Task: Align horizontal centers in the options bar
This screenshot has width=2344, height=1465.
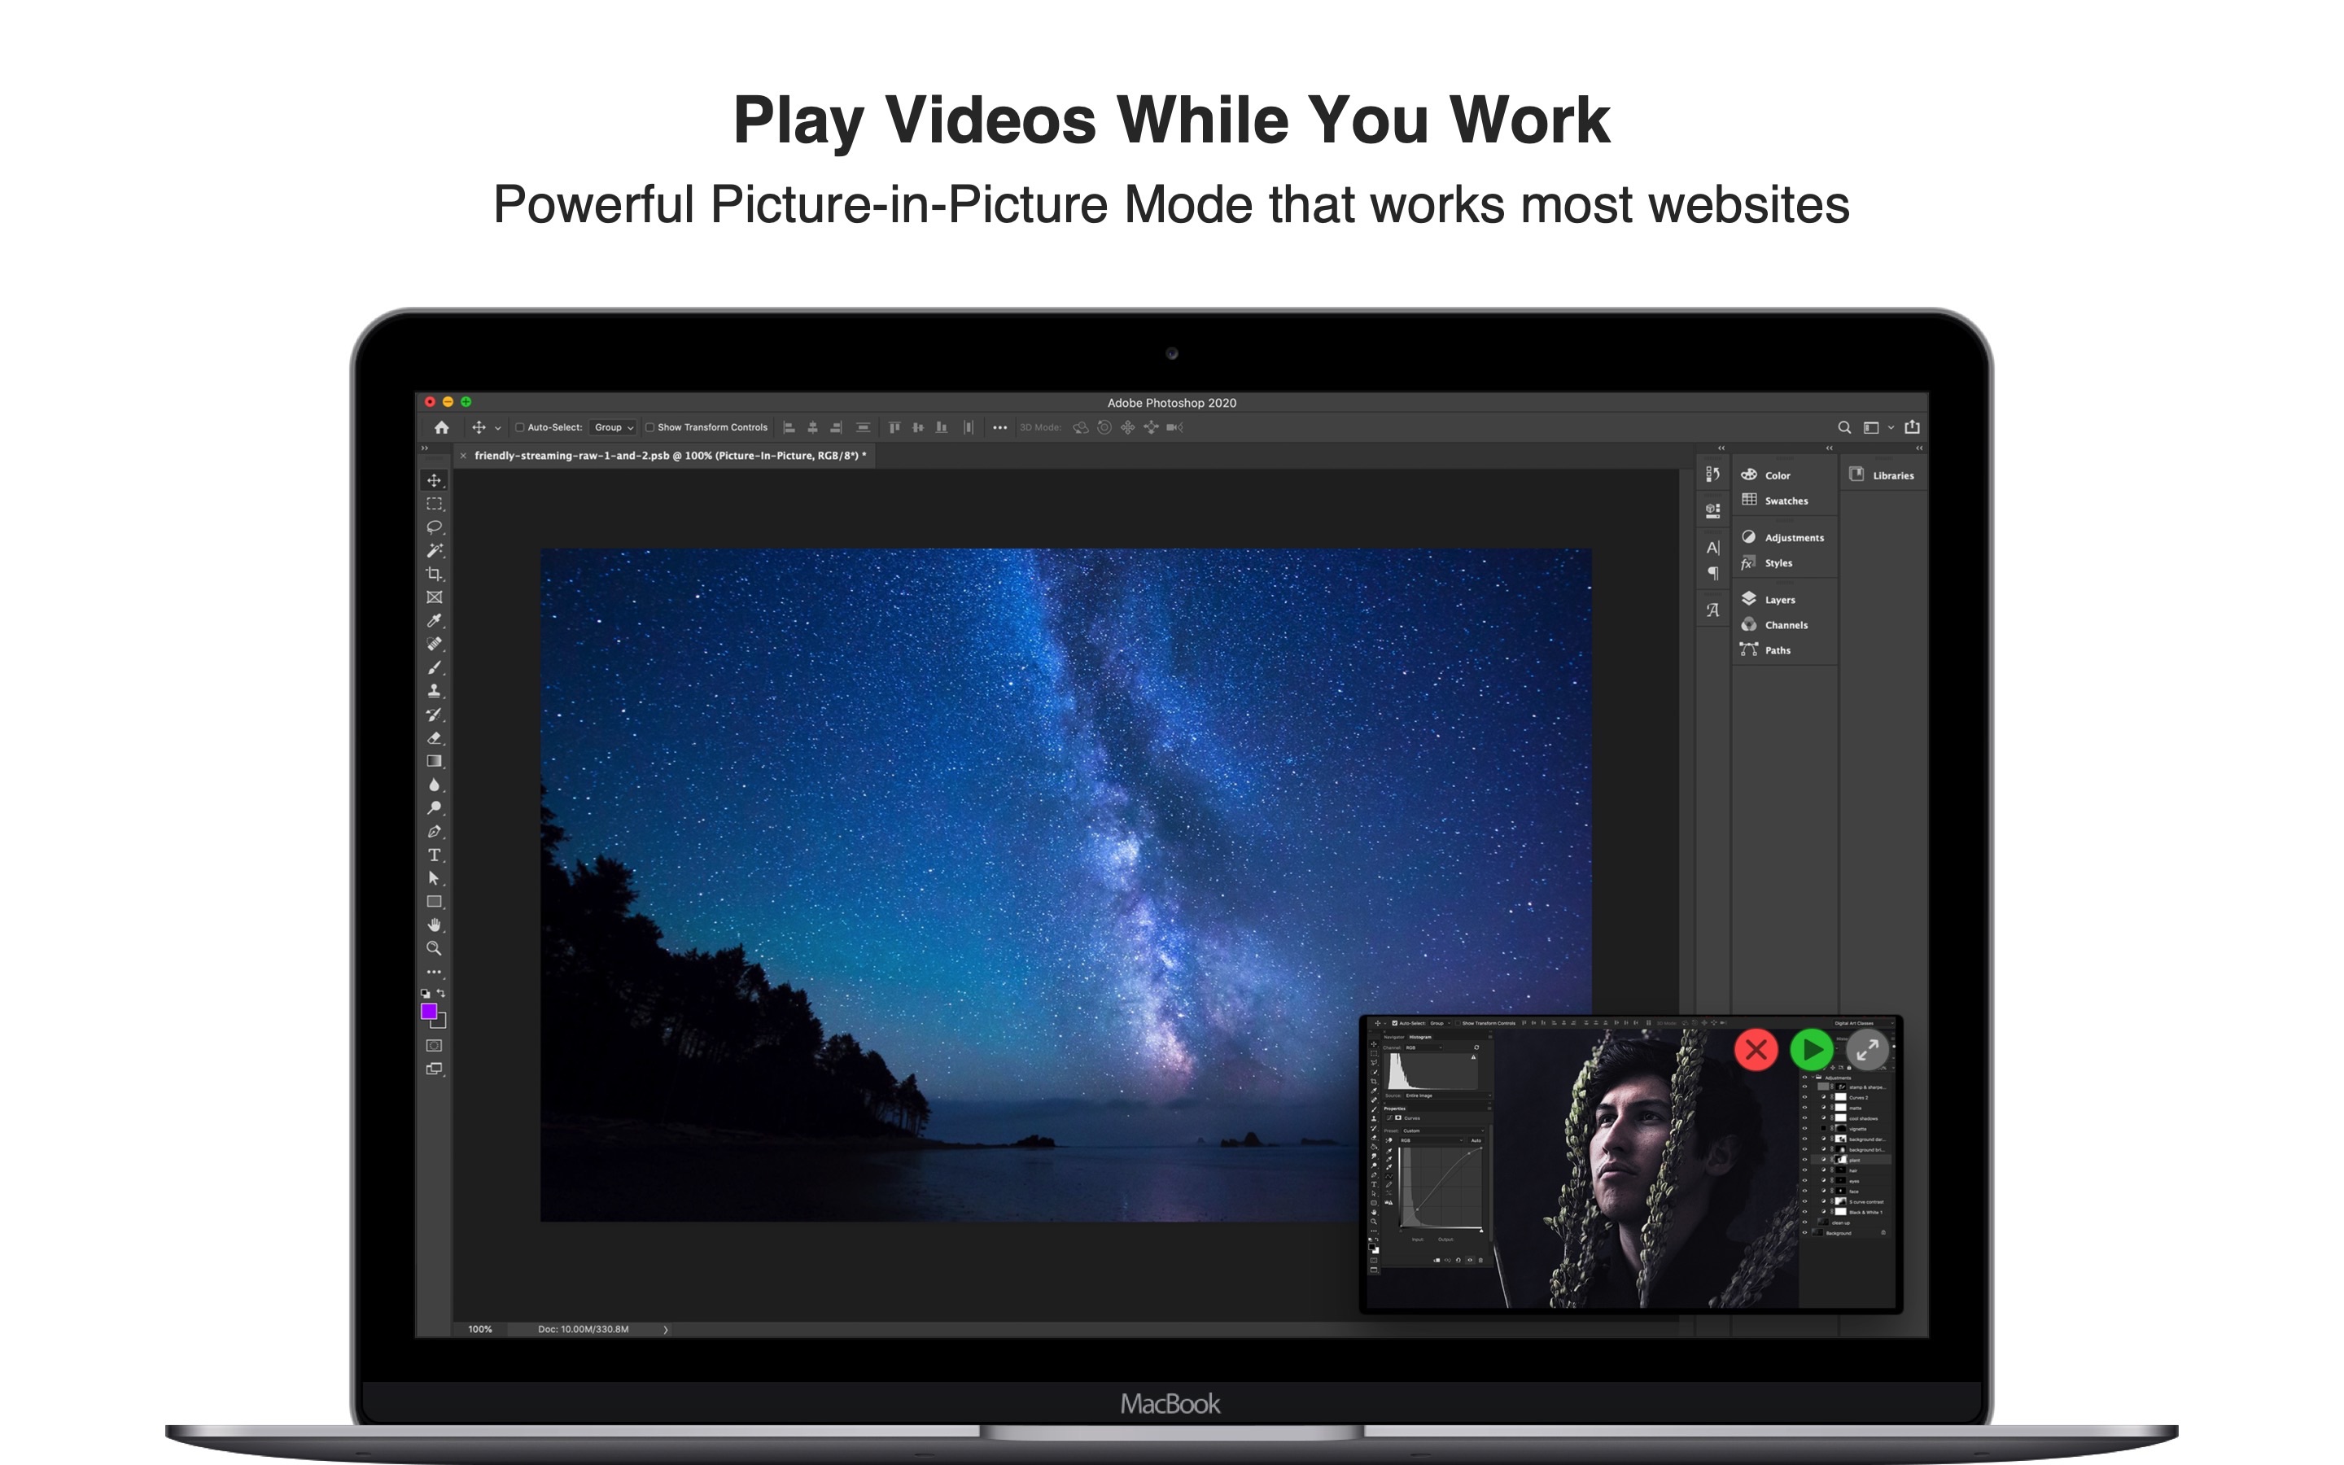Action: (812, 427)
